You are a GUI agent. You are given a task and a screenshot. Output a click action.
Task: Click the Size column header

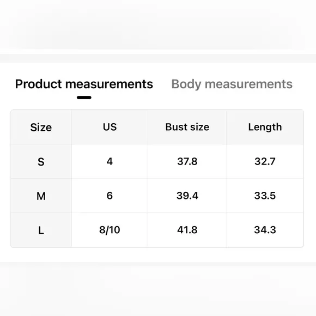pos(41,127)
